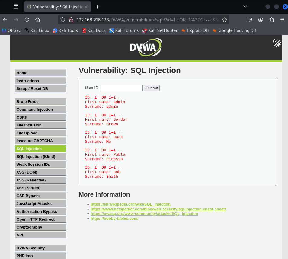
Task: Go to the browser Home page
Action: point(38,20)
